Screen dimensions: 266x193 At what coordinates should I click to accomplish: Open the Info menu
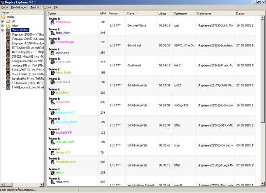(57, 7)
